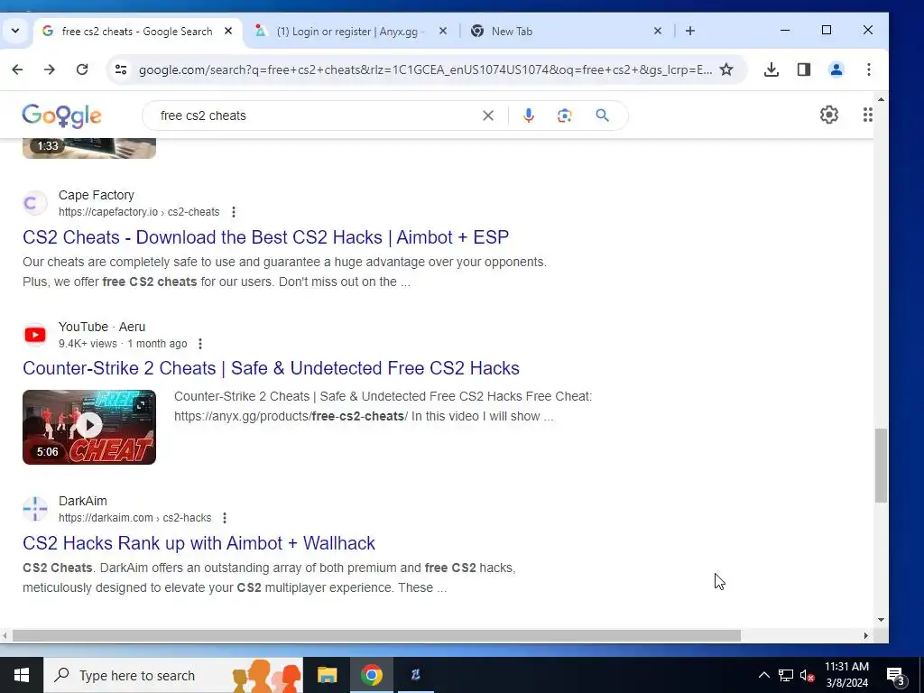The width and height of the screenshot is (924, 693).
Task: Open Counter-Strike 2 Cheats video link
Action: click(271, 368)
